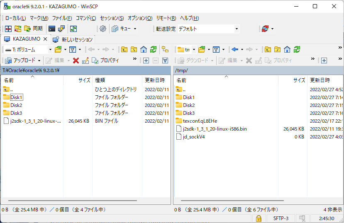Click the アップロード upload button
Screen dimensions: 344x223
20,61
